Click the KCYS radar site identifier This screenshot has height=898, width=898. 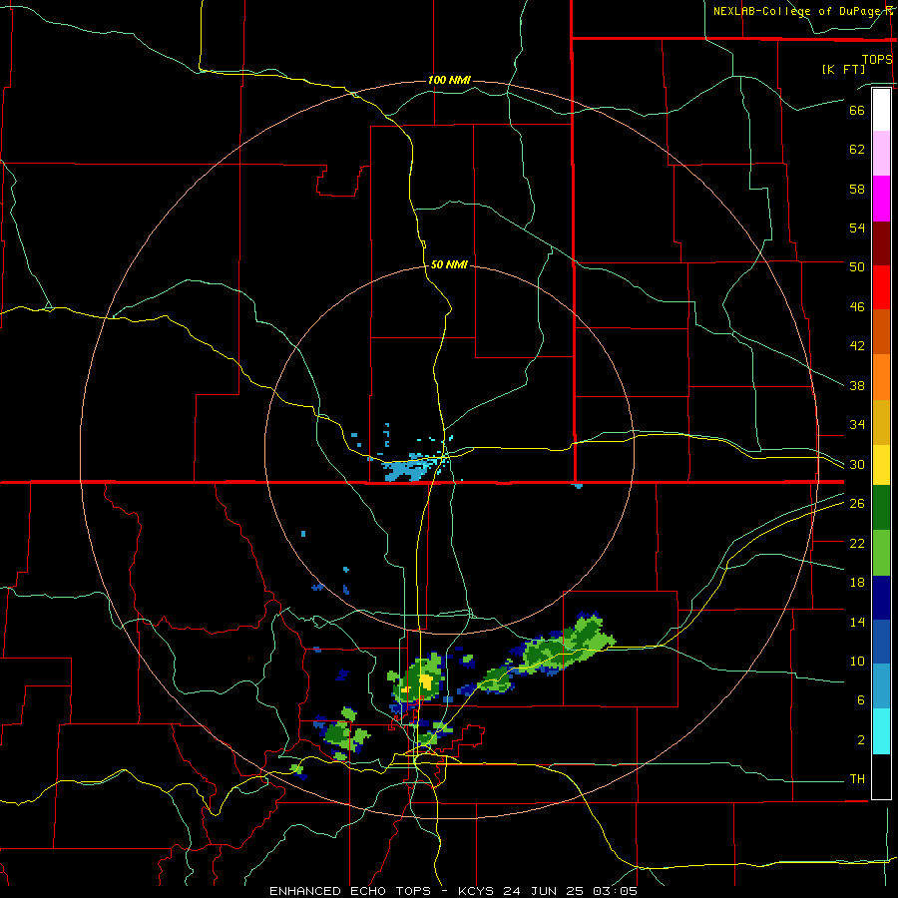point(479,891)
